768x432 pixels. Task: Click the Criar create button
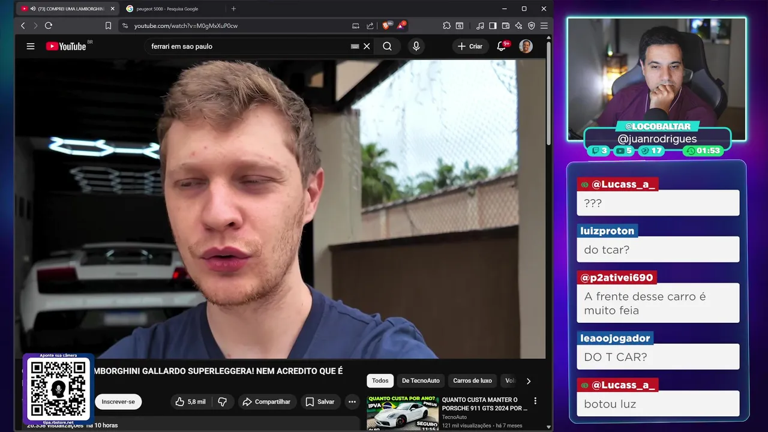tap(470, 46)
